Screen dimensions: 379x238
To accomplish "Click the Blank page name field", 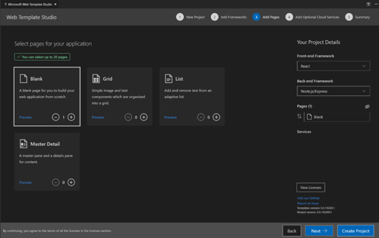I will [x=337, y=117].
